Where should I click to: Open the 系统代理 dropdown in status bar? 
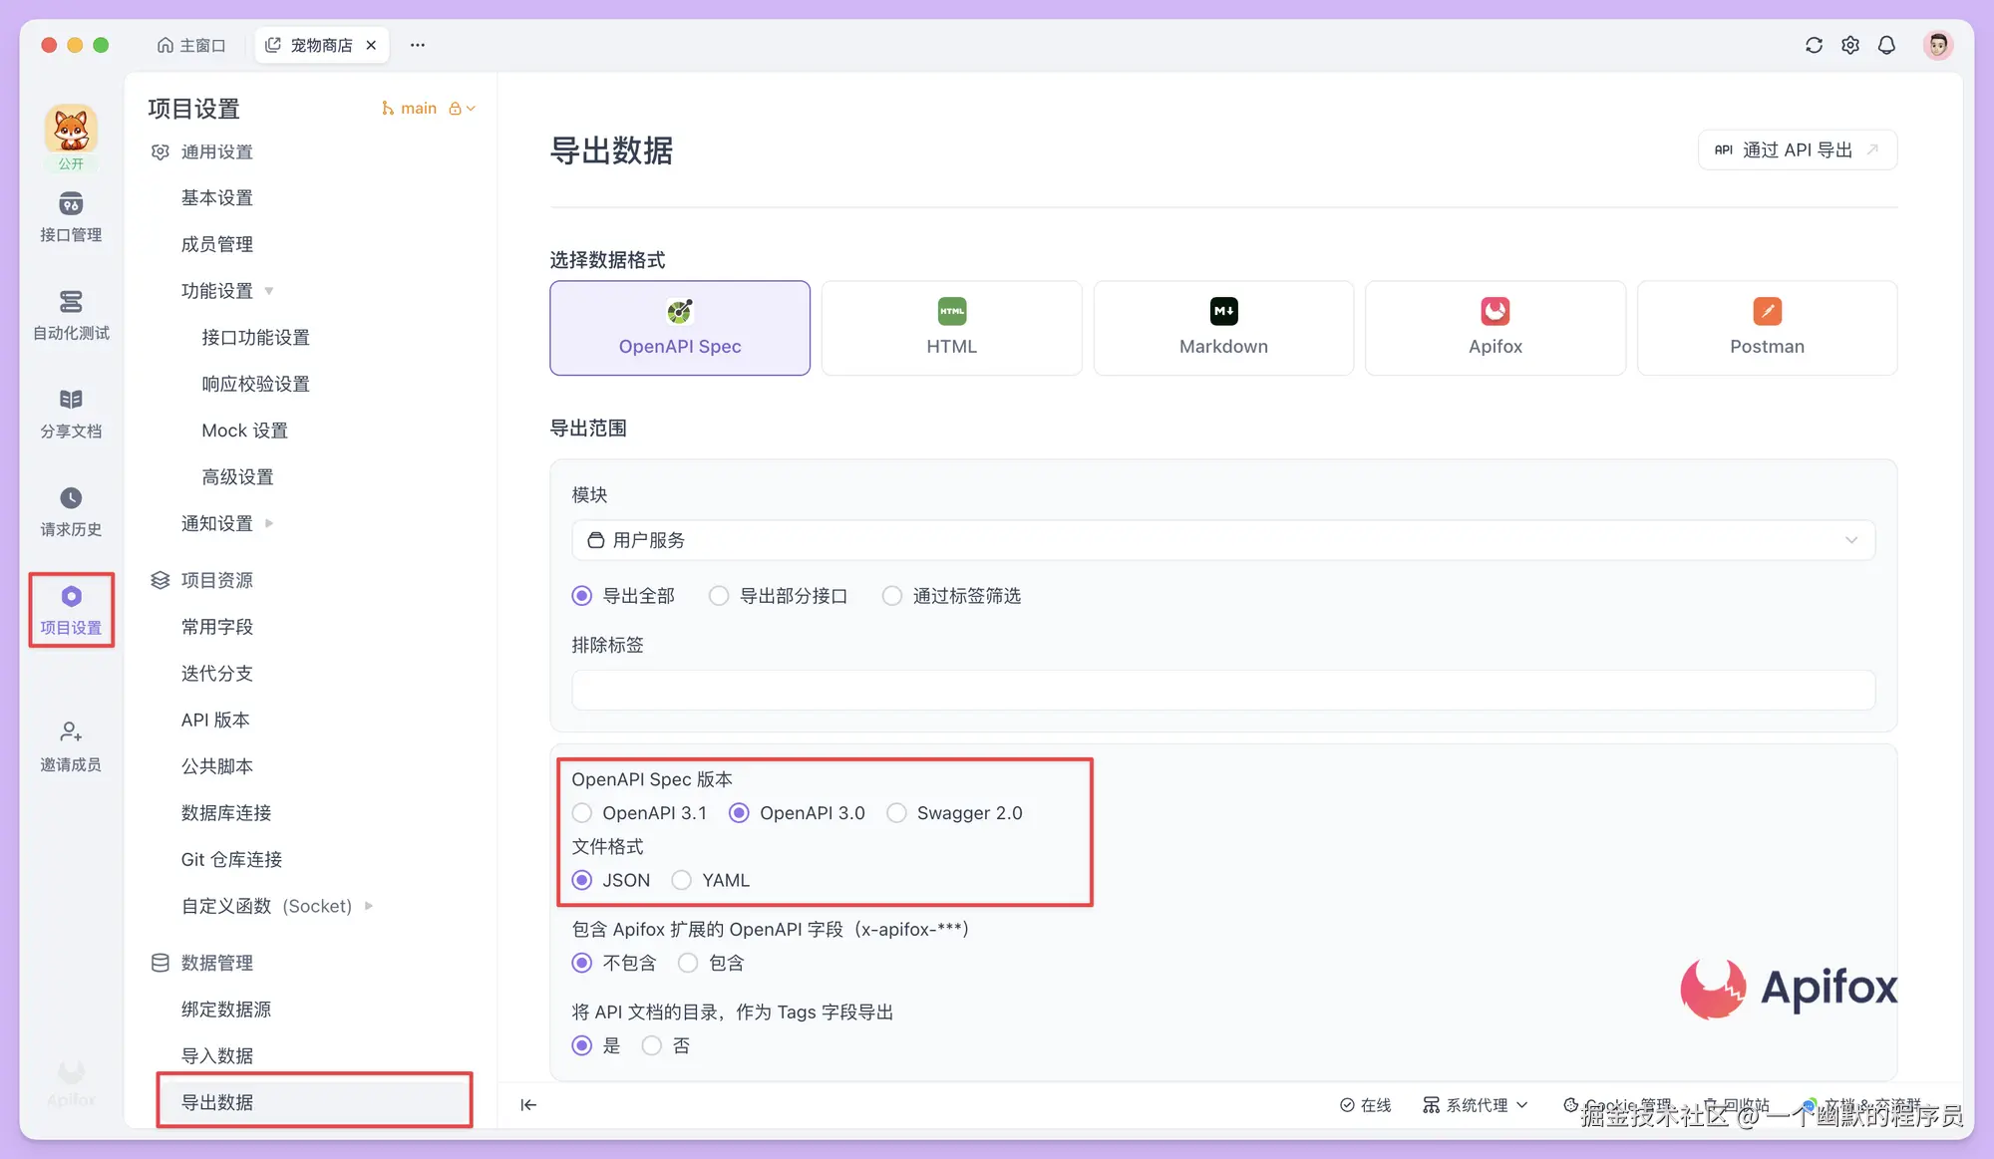[1477, 1104]
